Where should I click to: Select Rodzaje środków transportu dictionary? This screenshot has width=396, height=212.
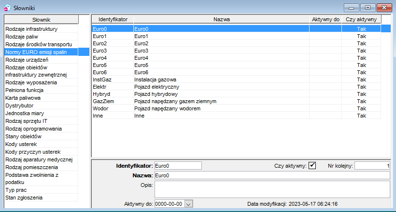coord(41,44)
